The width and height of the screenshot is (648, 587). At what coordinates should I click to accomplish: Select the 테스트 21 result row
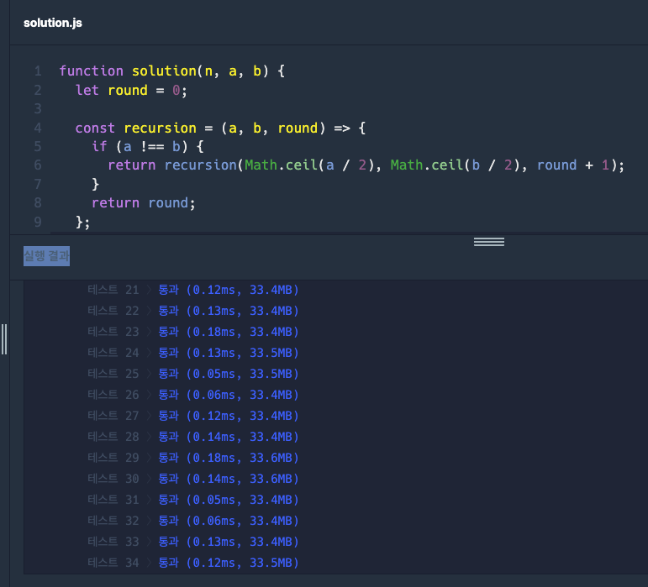pos(193,290)
